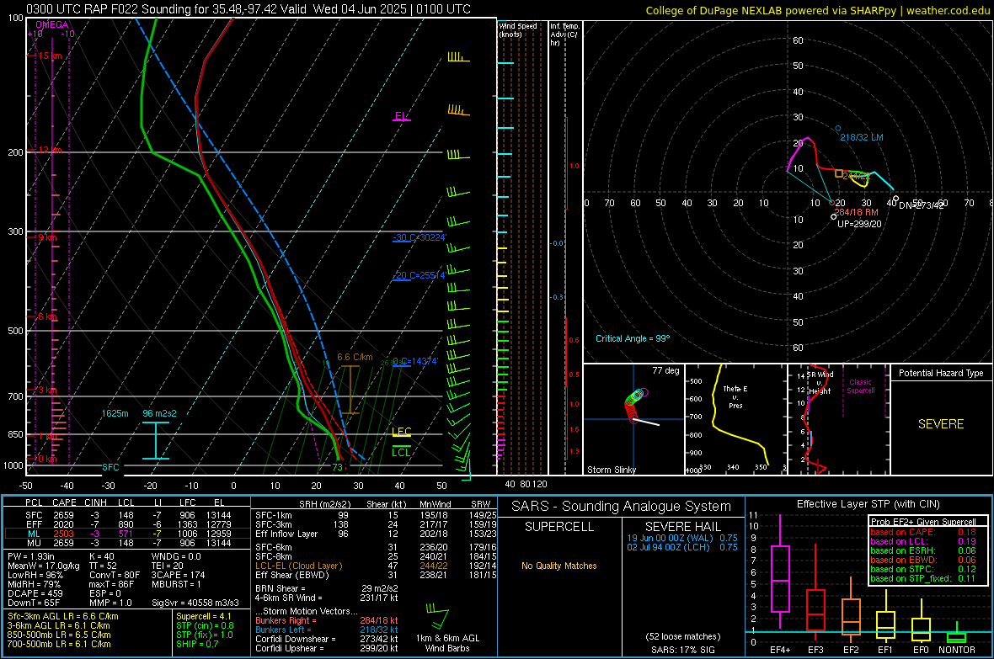
Task: Click the 'Theta-E v. Pres' inset label
Action: point(735,396)
